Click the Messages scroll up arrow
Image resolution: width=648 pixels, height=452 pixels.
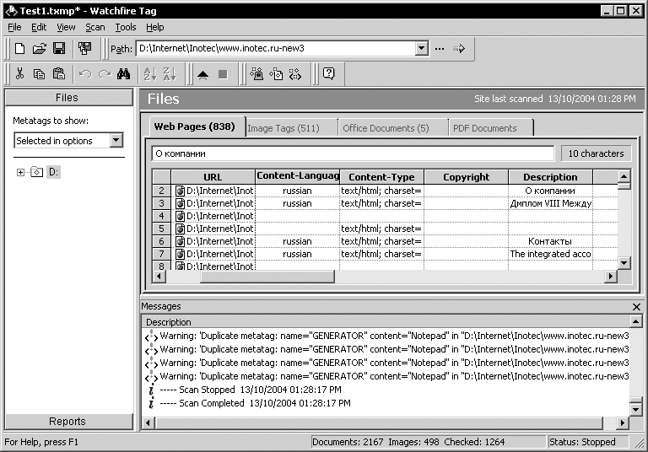pyautogui.click(x=635, y=321)
